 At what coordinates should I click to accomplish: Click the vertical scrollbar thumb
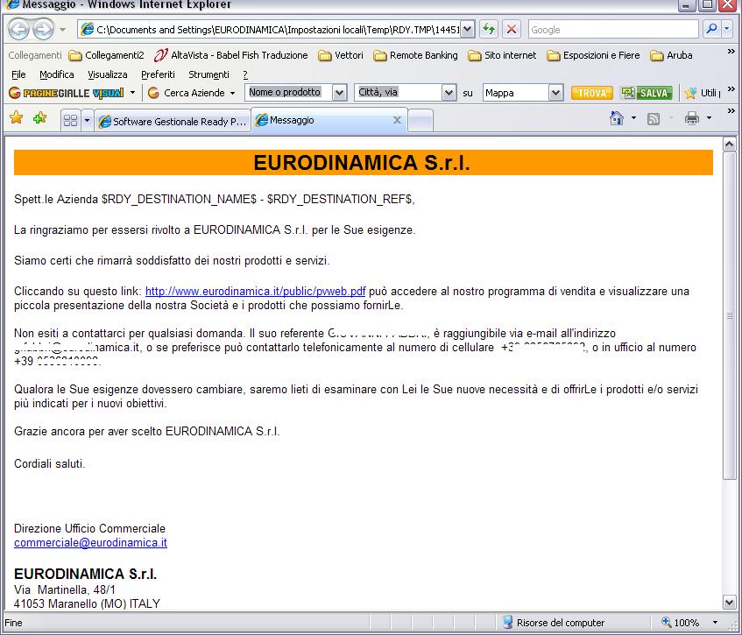[x=729, y=315]
